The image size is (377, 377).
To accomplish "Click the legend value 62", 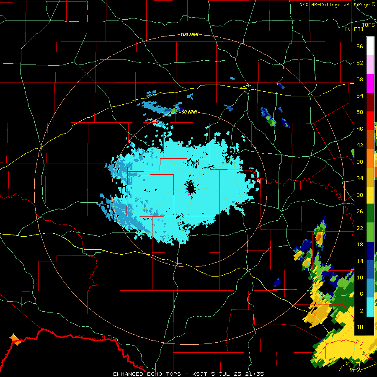I will point(360,63).
